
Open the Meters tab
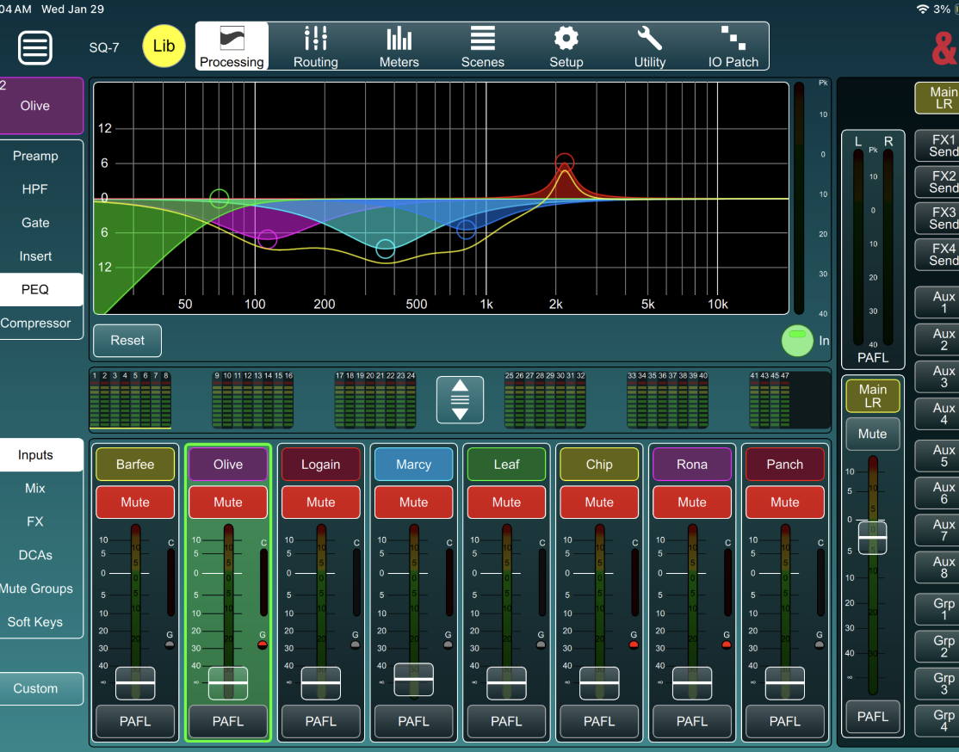pyautogui.click(x=399, y=46)
